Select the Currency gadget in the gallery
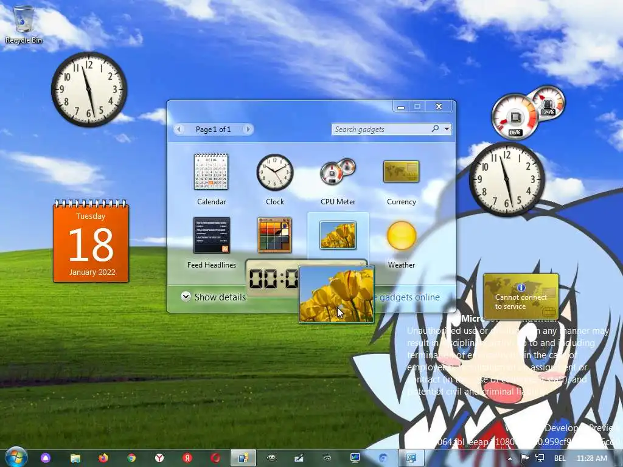Screen dimensions: 623x467 402,171
